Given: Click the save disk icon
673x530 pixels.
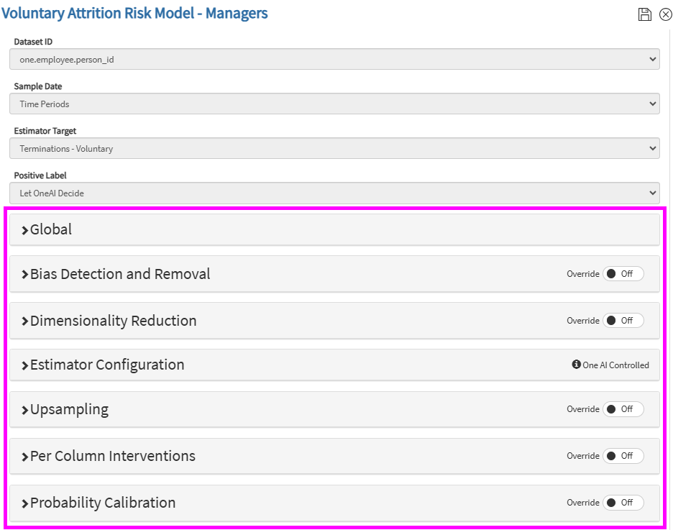Looking at the screenshot, I should tap(645, 14).
